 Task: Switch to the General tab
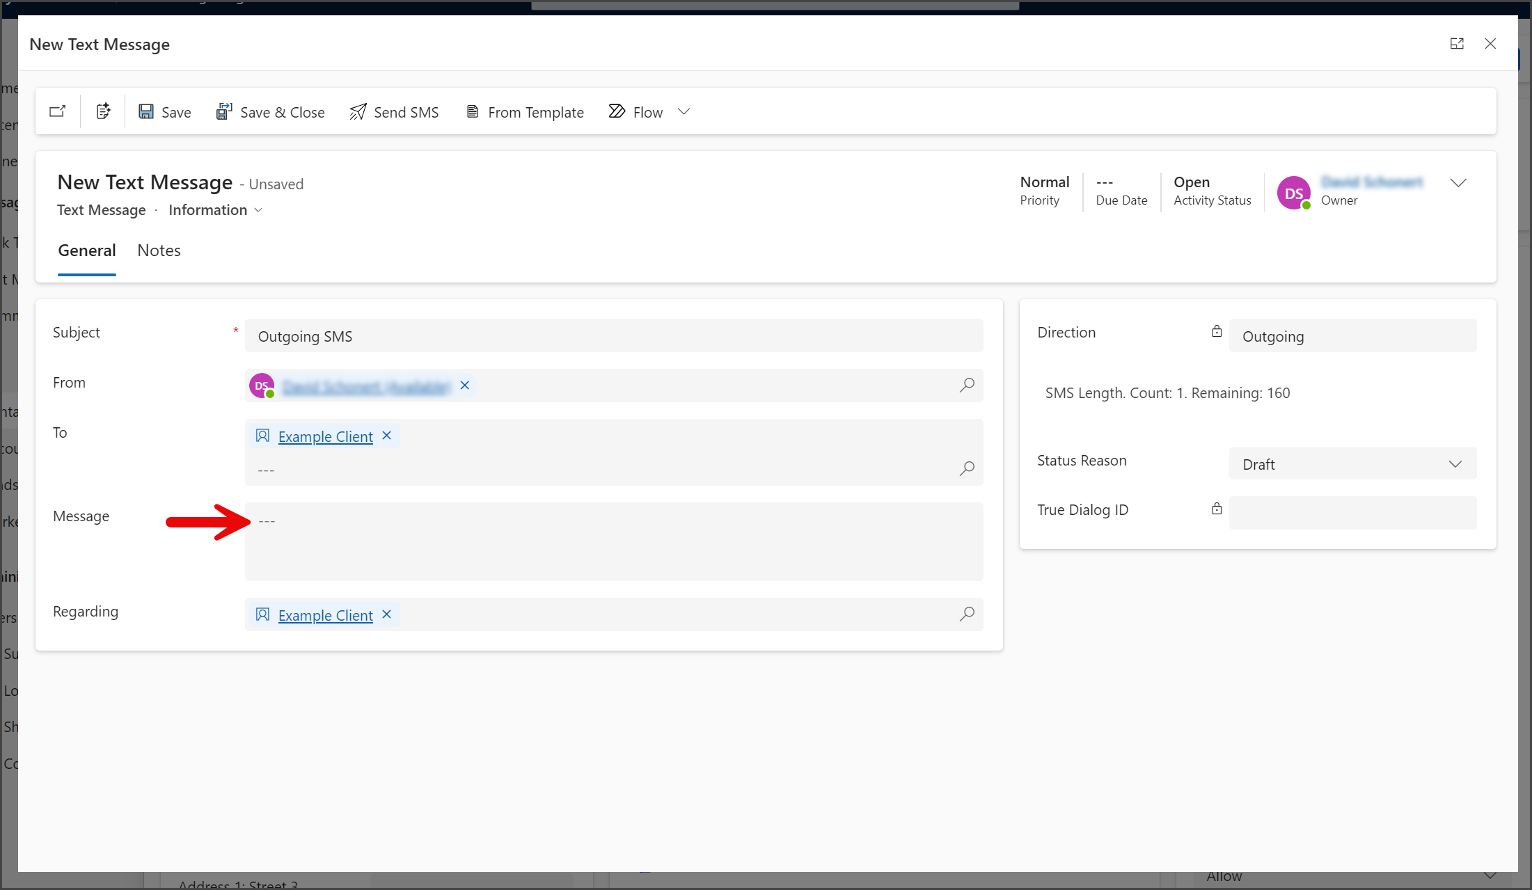click(x=87, y=251)
